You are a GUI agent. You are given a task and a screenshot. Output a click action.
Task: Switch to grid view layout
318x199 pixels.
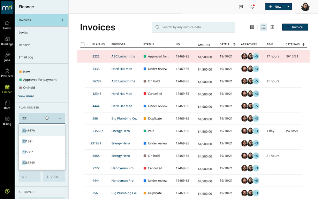pyautogui.click(x=272, y=27)
